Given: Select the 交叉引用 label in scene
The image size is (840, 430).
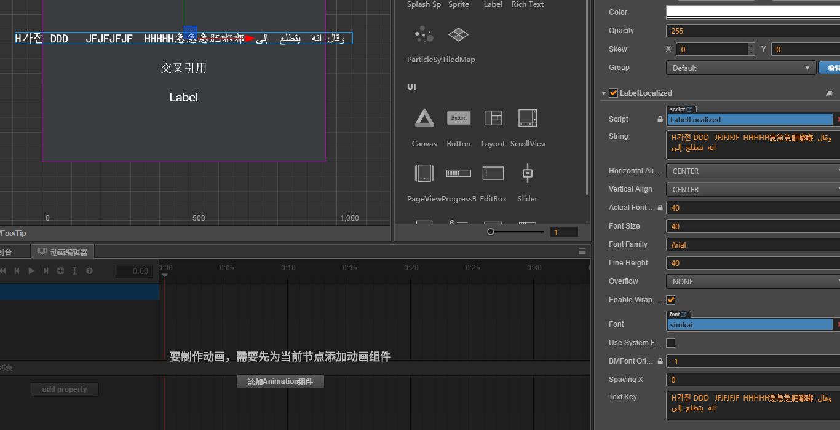Looking at the screenshot, I should 183,68.
